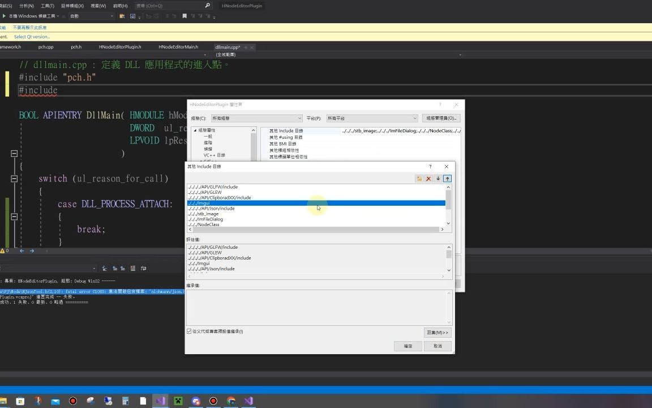Click the warning triangle indicator below the editor
The width and height of the screenshot is (652, 408).
click(x=2, y=250)
